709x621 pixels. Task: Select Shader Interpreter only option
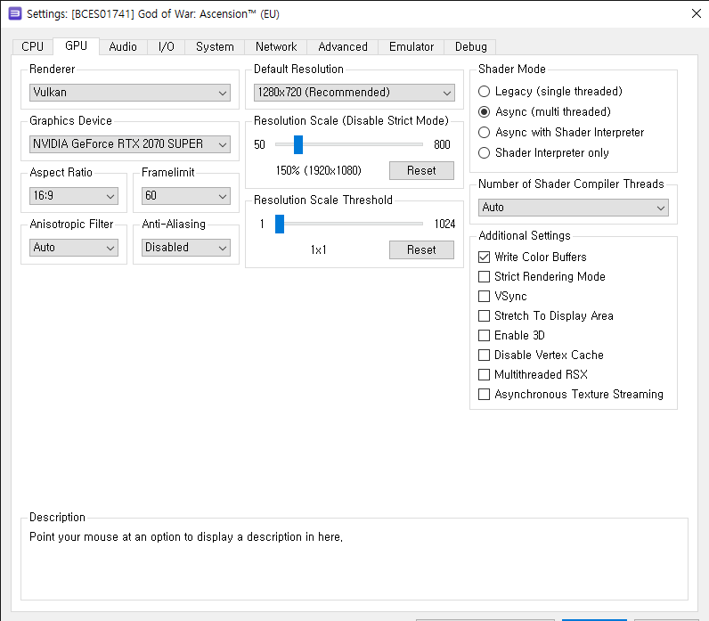click(543, 153)
